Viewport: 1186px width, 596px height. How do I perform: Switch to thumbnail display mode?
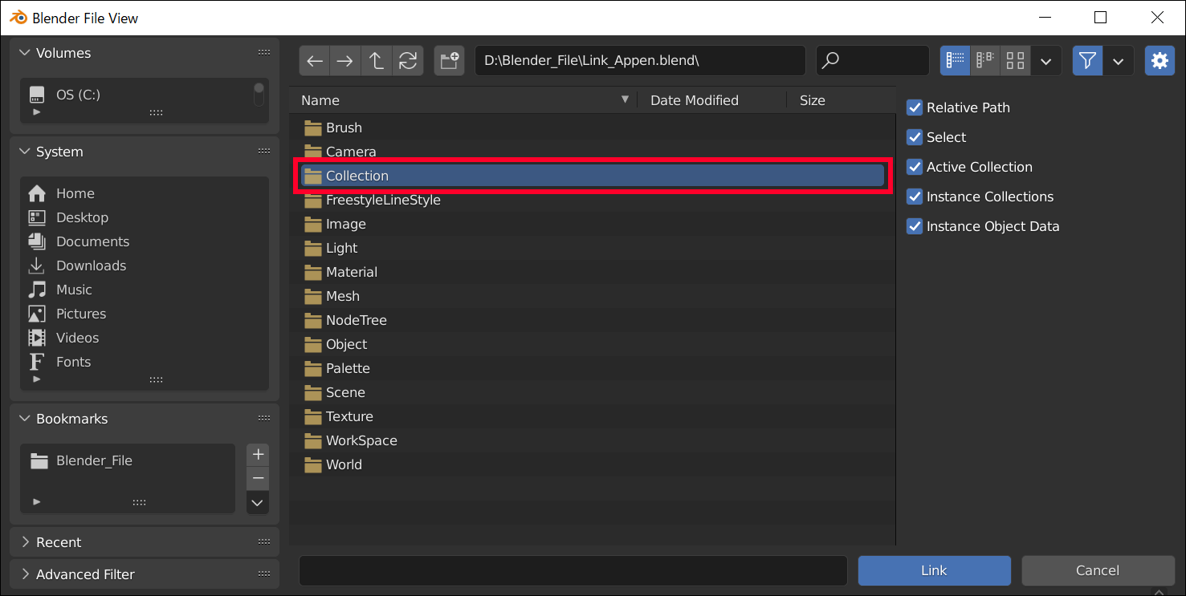click(1014, 60)
